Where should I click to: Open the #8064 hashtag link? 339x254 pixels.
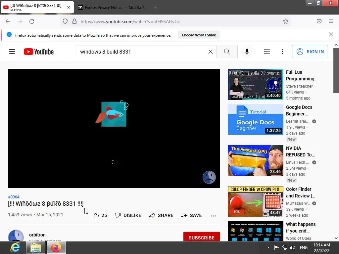click(14, 197)
